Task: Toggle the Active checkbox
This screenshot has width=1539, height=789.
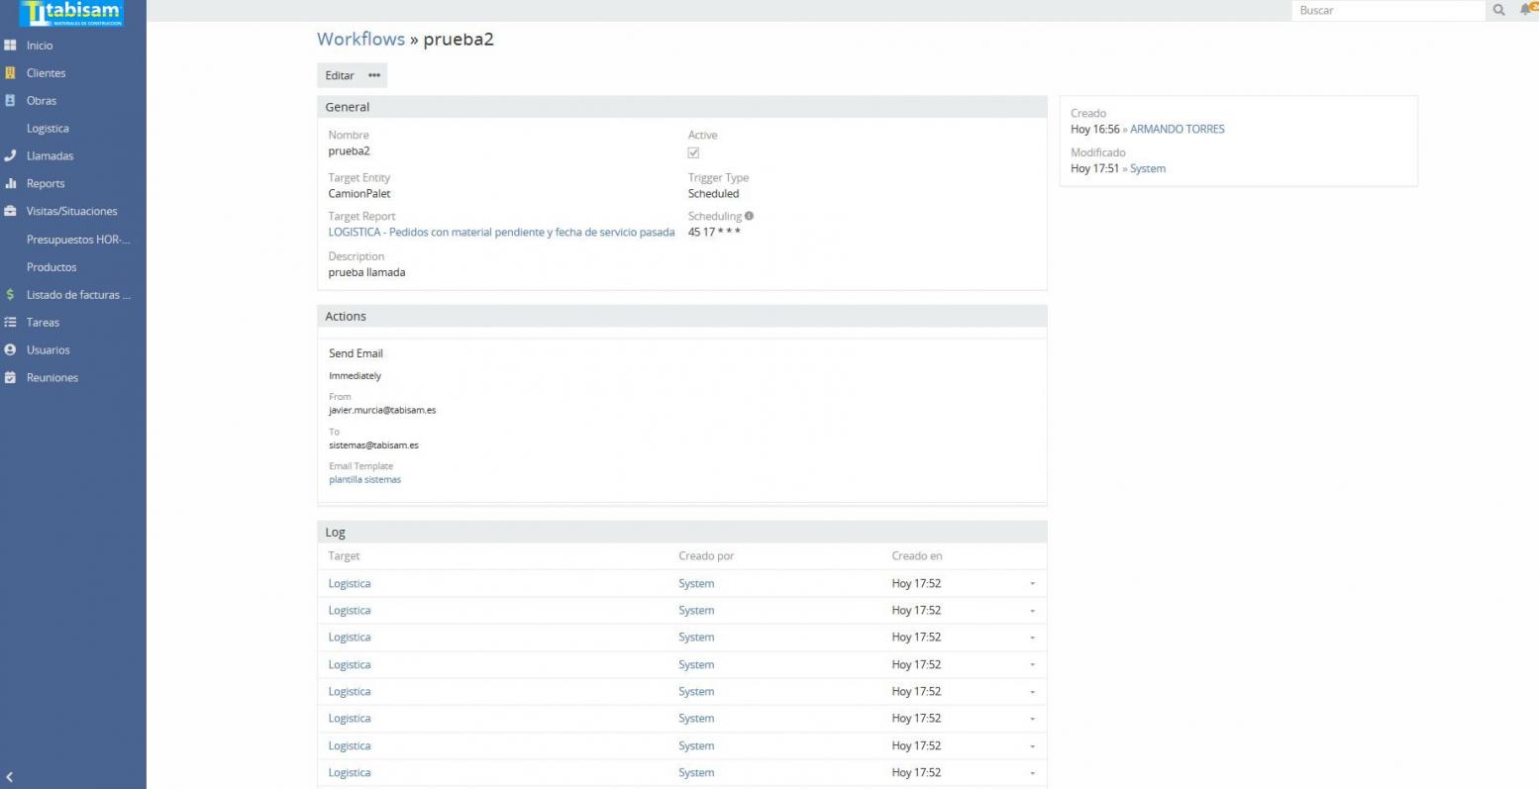Action: [693, 152]
